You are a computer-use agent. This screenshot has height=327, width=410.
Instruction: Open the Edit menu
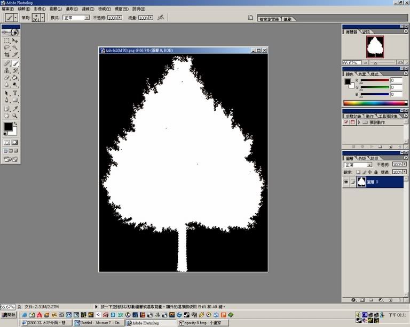(x=24, y=9)
